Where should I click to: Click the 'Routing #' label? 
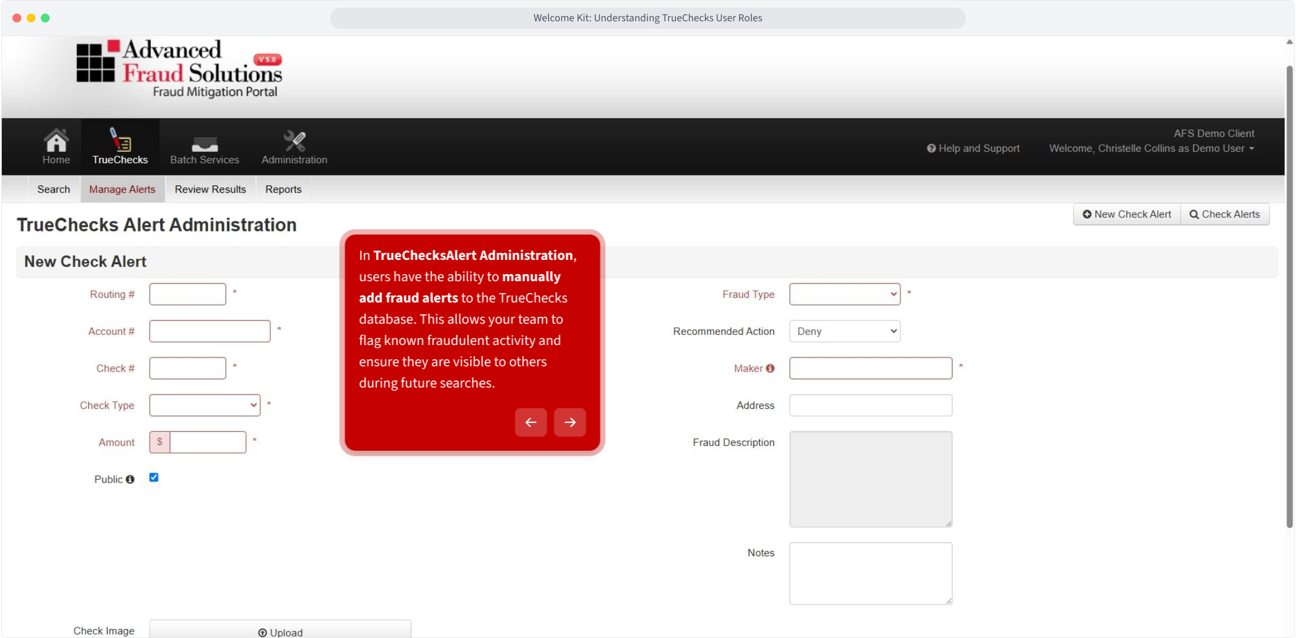click(112, 294)
